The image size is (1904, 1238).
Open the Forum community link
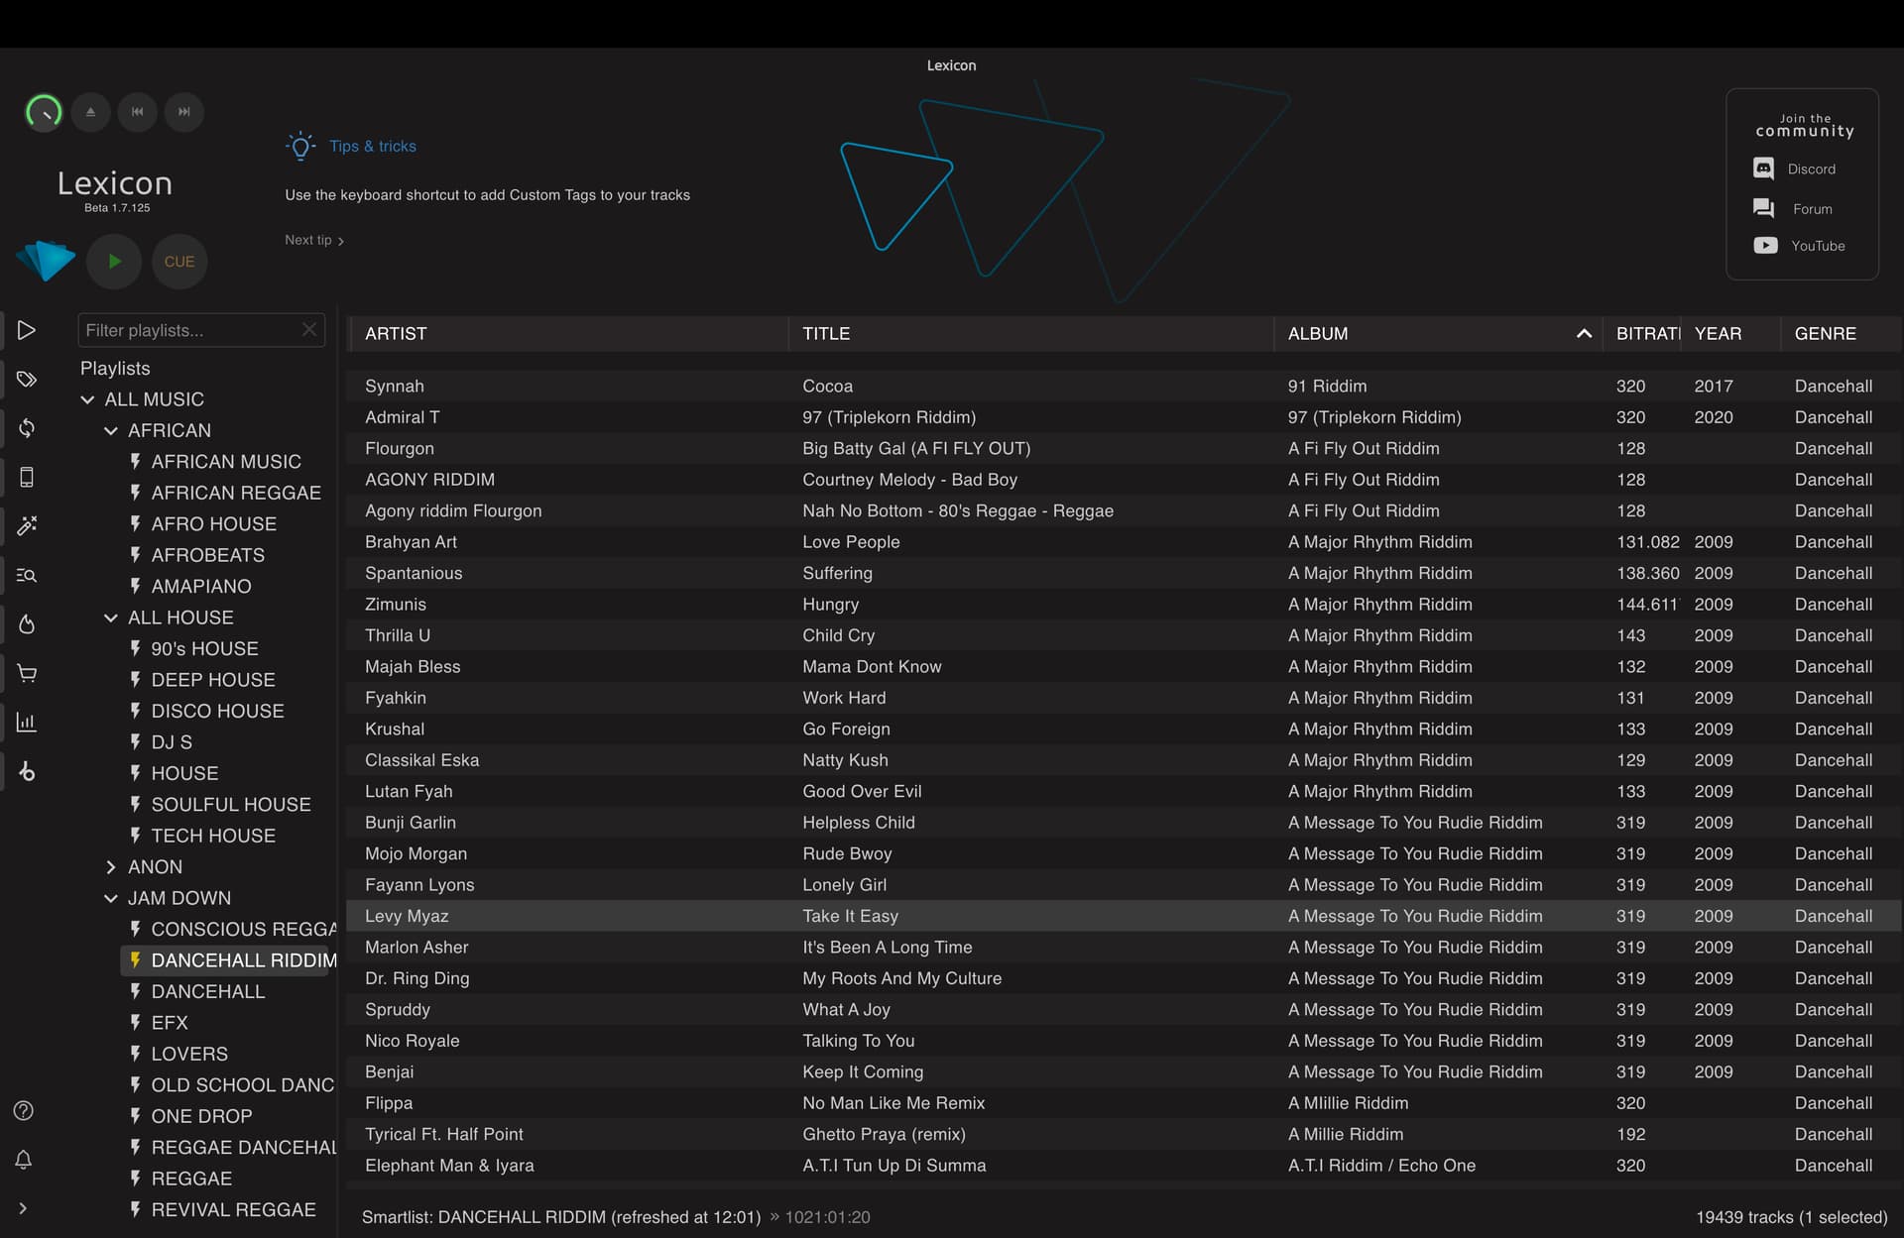pyautogui.click(x=1793, y=209)
